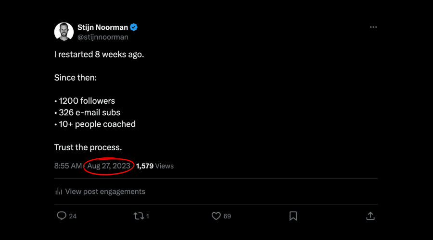
Task: Click the "I restarted 8 weeks ago." line
Action: [99, 54]
